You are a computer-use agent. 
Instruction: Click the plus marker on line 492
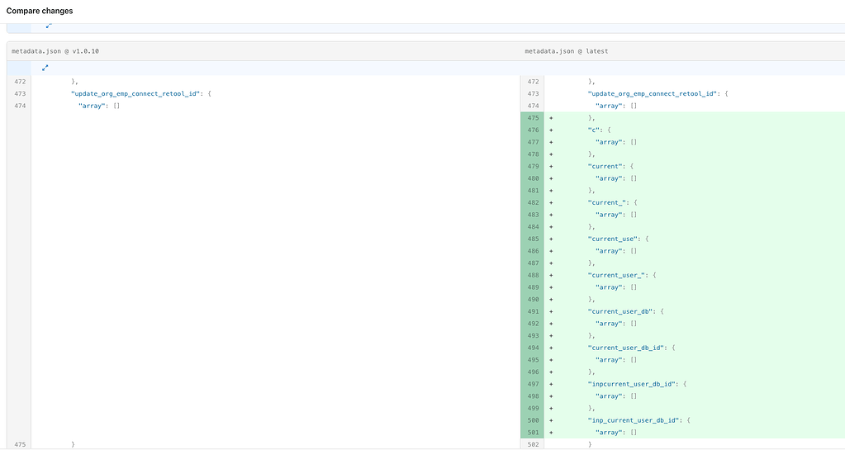coord(551,324)
